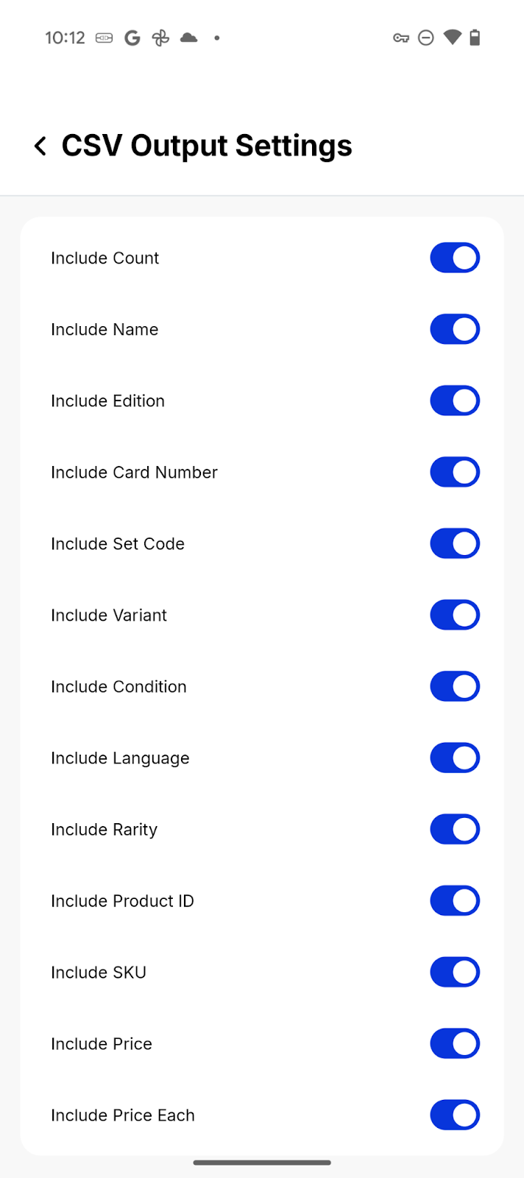524x1178 pixels.
Task: Disable Include Language in CSV output
Action: pyautogui.click(x=455, y=758)
